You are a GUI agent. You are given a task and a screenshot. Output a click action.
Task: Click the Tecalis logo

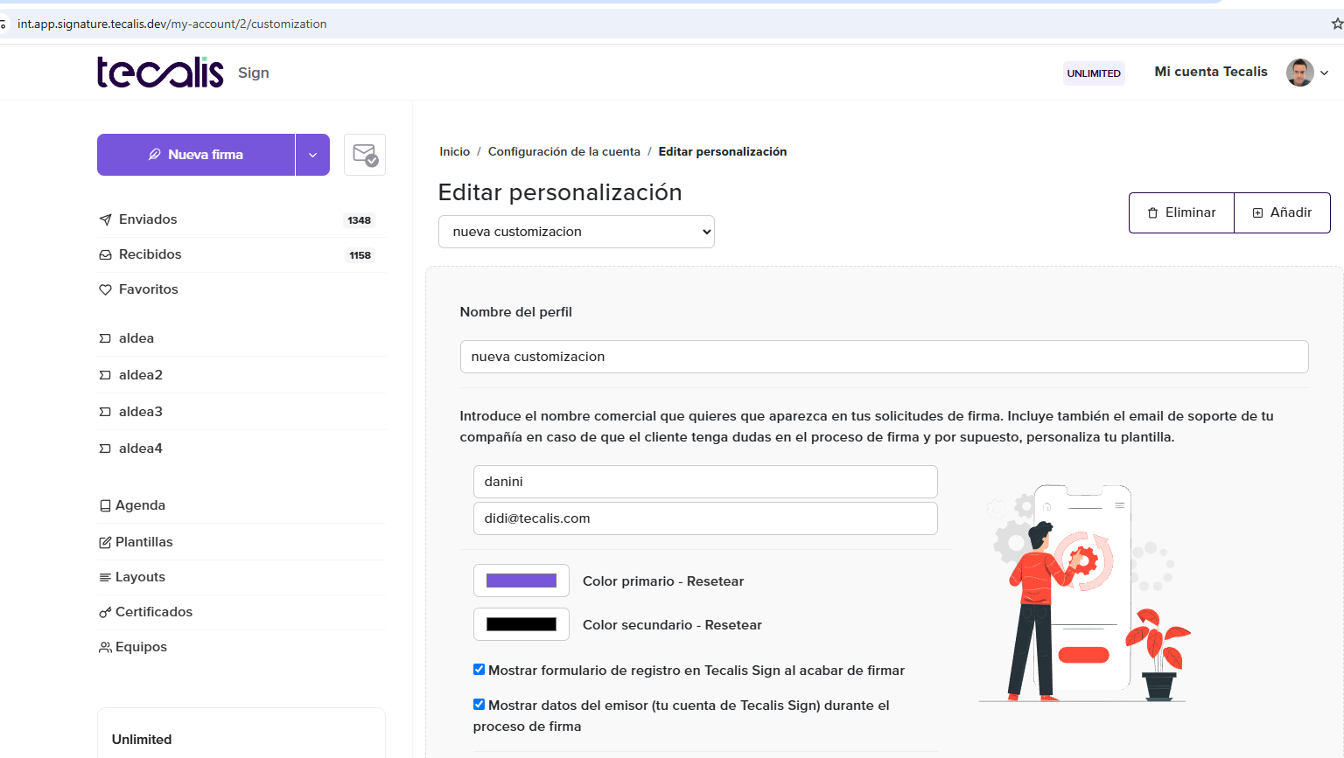[160, 73]
